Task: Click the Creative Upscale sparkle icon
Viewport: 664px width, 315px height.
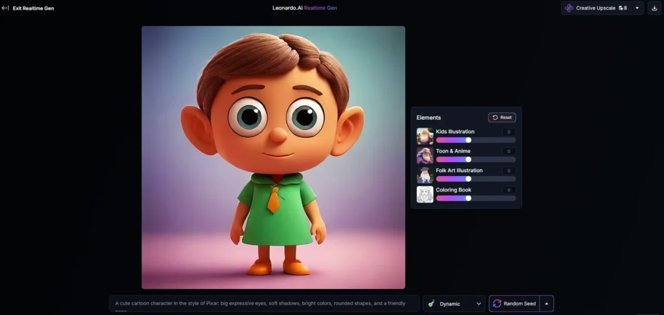Action: pyautogui.click(x=569, y=8)
